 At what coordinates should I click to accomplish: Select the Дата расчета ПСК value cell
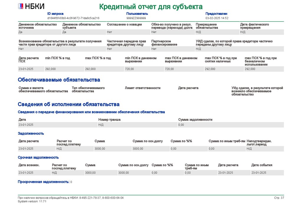point(31,69)
